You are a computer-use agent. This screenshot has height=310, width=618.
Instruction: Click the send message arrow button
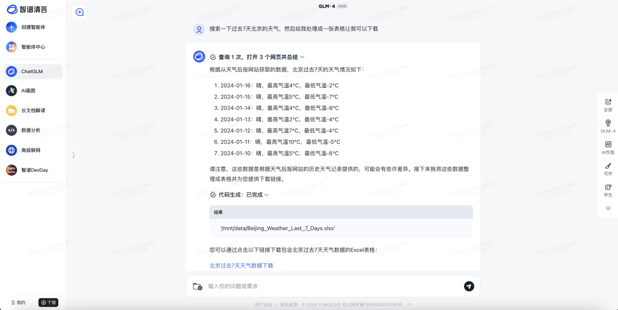tap(469, 287)
